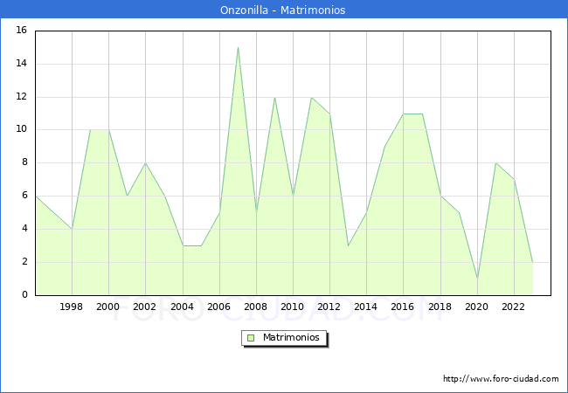Screen dimensions: 568x393
Task: Click the y-axis value 2
Action: point(24,262)
